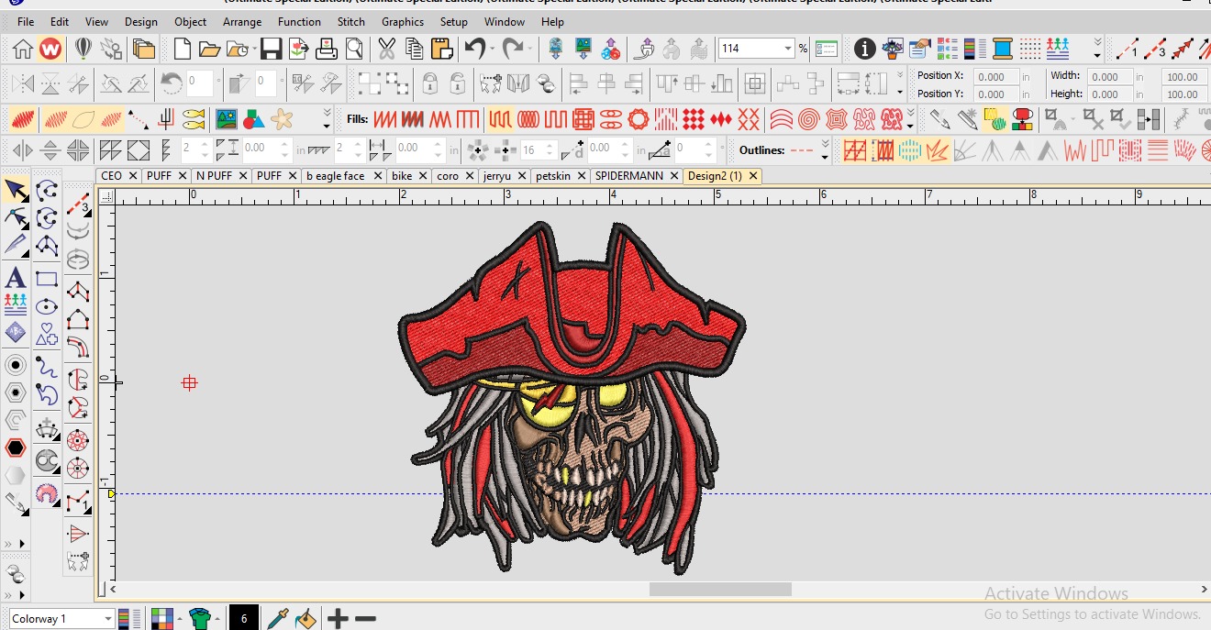This screenshot has width=1211, height=630.
Task: Toggle TrueView with the solid red leaf icon
Action: pos(24,119)
